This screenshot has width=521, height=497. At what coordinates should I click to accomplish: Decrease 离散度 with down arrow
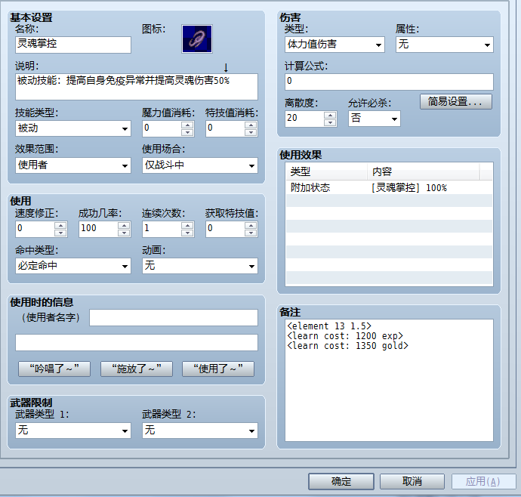pyautogui.click(x=330, y=122)
